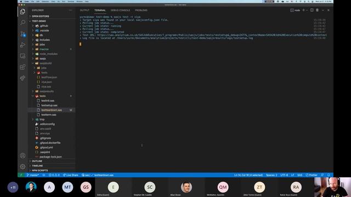Synchronize changes icon in status bar
Image resolution: width=351 pixels, height=197 pixels.
44,175
